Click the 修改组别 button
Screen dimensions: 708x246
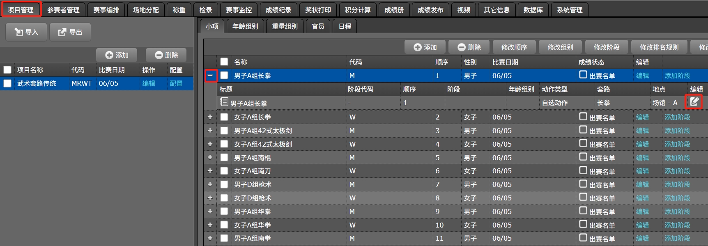pos(560,47)
